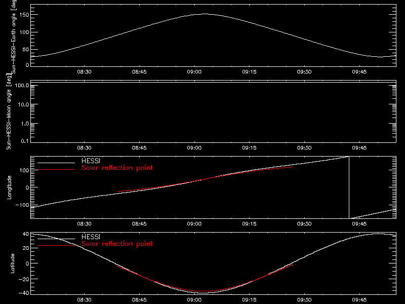The height and width of the screenshot is (304, 405).
Task: Click the 20 tick on Latitude plot
Action: [x=26, y=248]
